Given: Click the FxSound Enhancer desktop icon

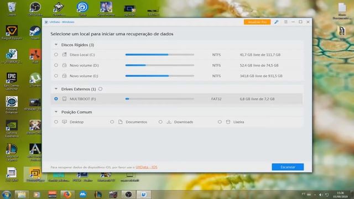Looking at the screenshot, I should [12, 105].
